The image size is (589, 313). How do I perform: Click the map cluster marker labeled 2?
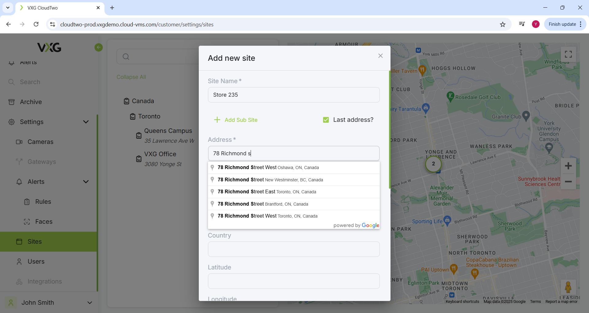pyautogui.click(x=433, y=164)
